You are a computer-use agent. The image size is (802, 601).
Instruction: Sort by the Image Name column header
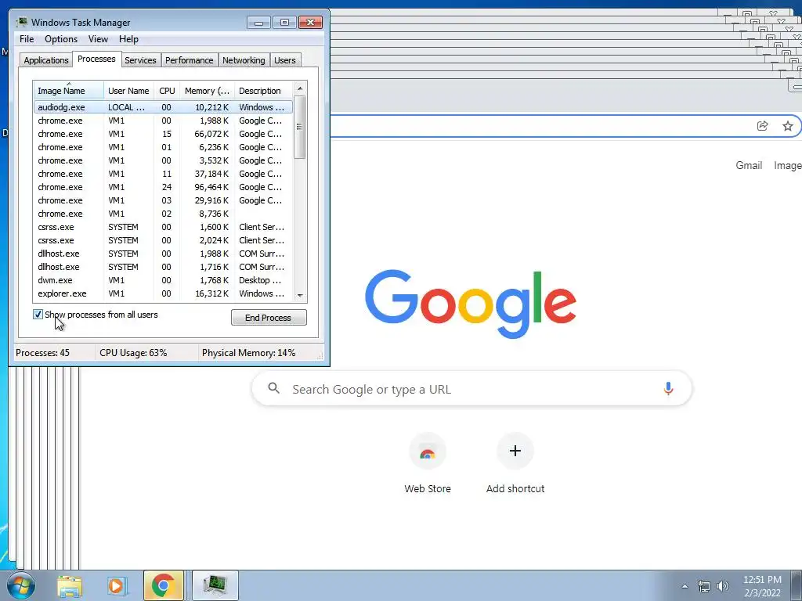point(68,91)
